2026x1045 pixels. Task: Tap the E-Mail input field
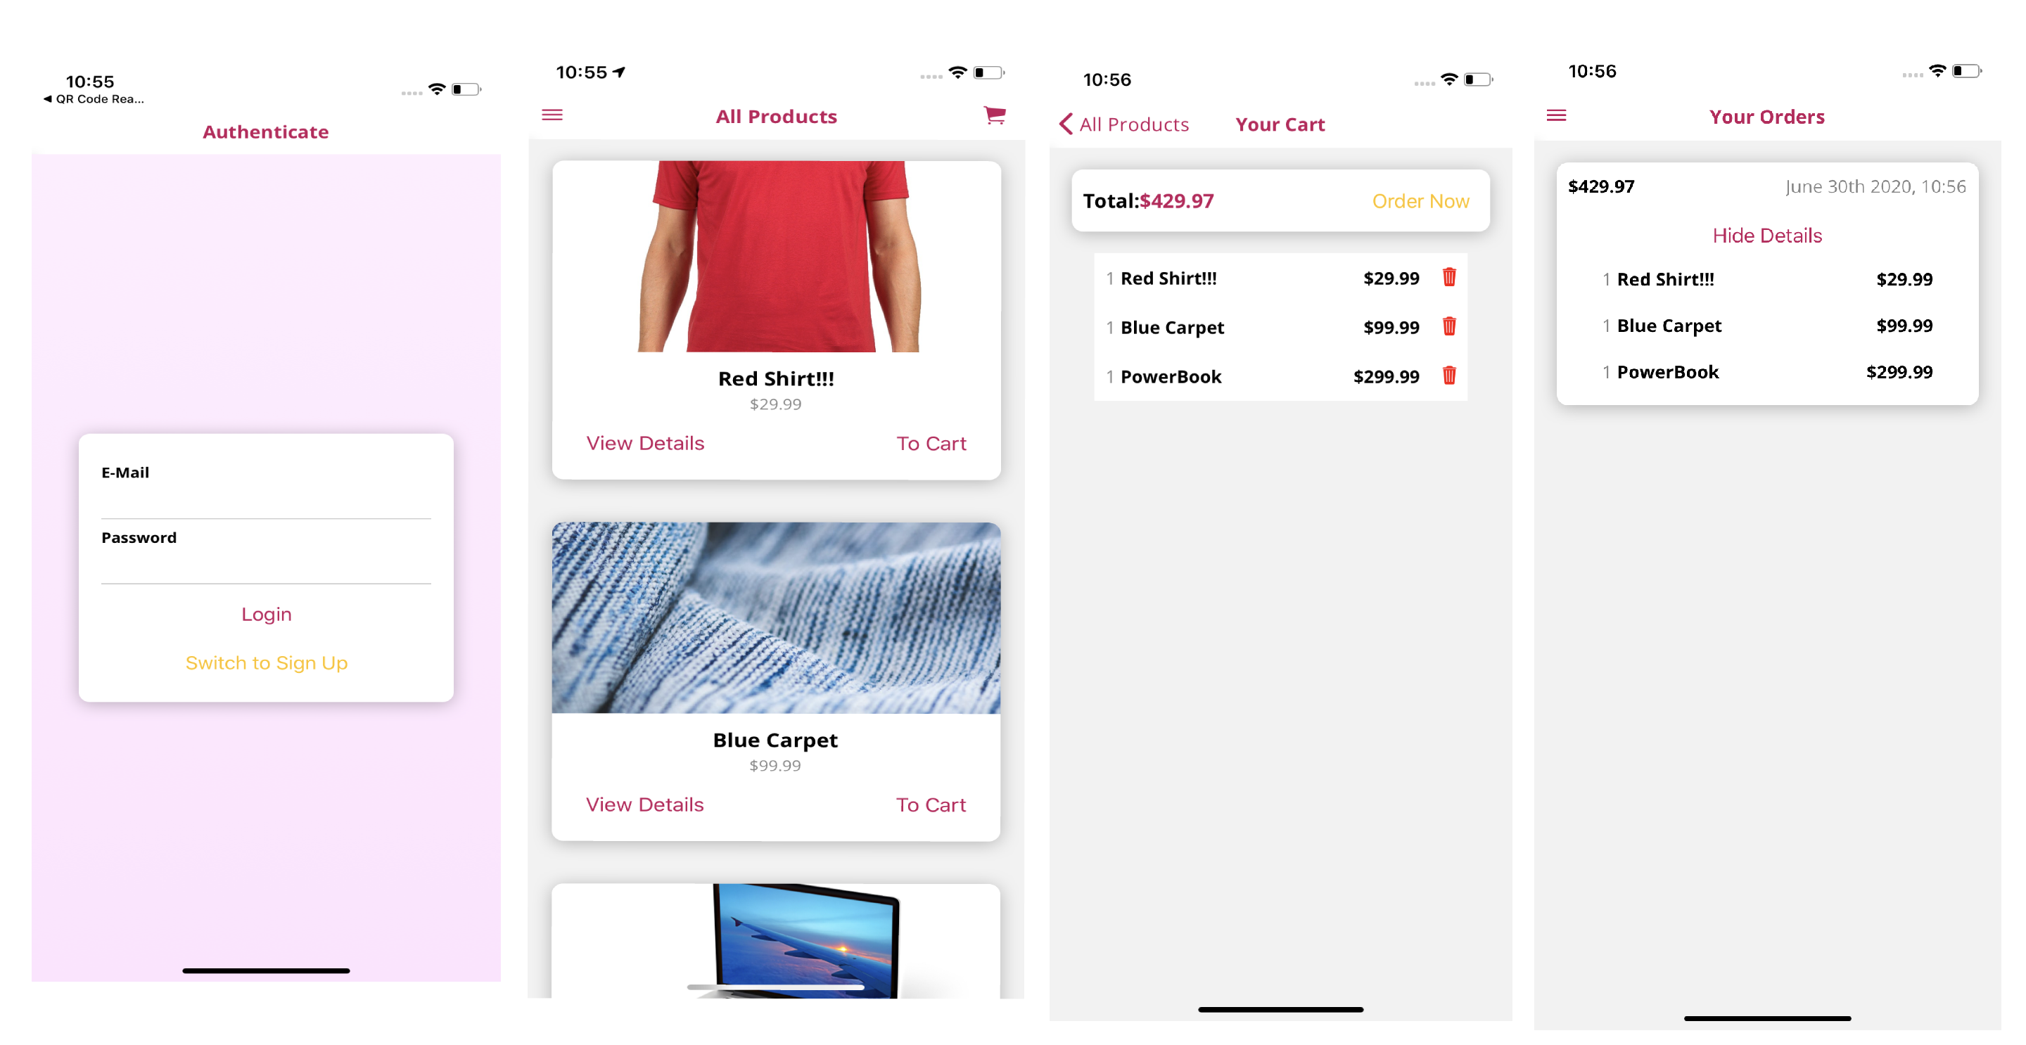pyautogui.click(x=265, y=500)
